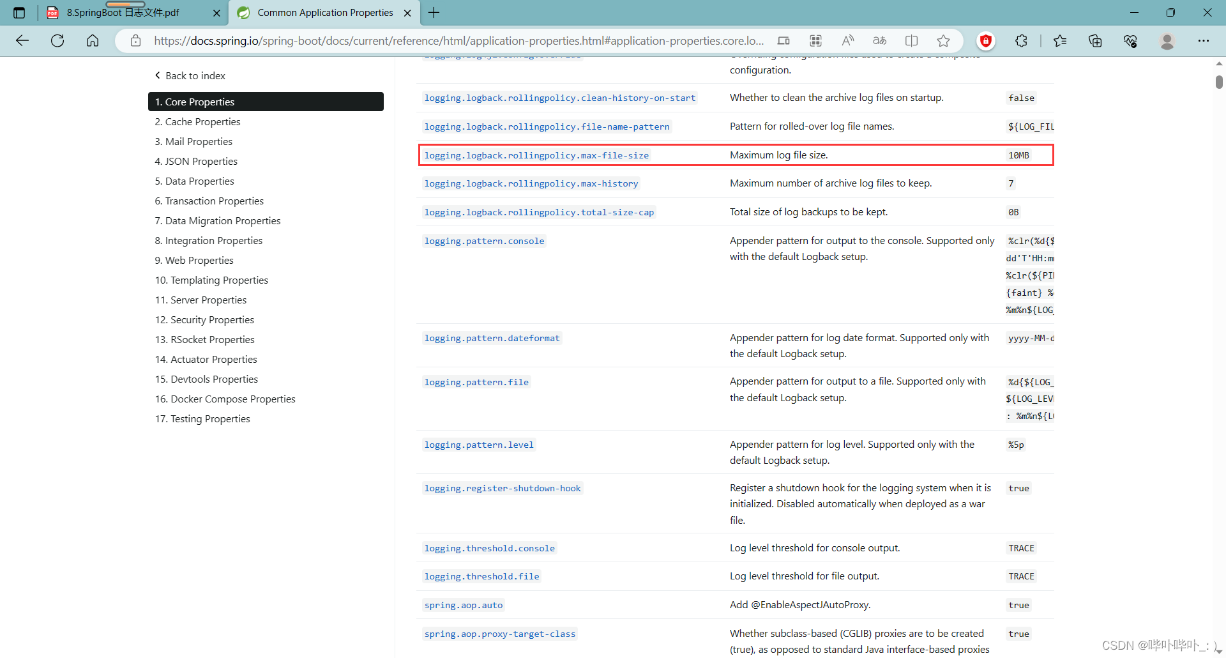This screenshot has width=1226, height=658.
Task: Open 2. Cache Properties
Action: coord(197,121)
